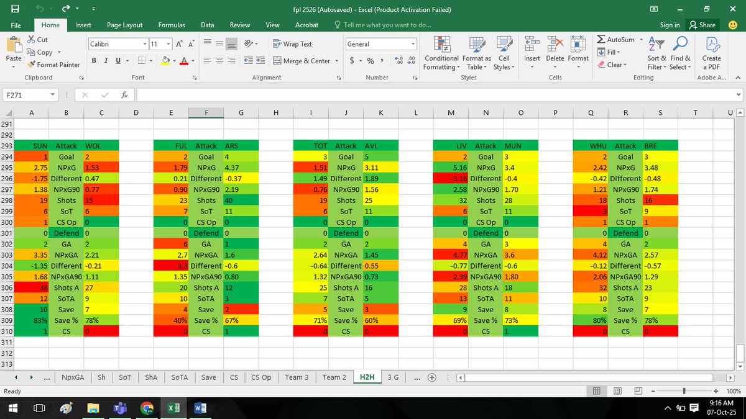Switch to the Formulas tab
The width and height of the screenshot is (746, 419).
tap(172, 25)
